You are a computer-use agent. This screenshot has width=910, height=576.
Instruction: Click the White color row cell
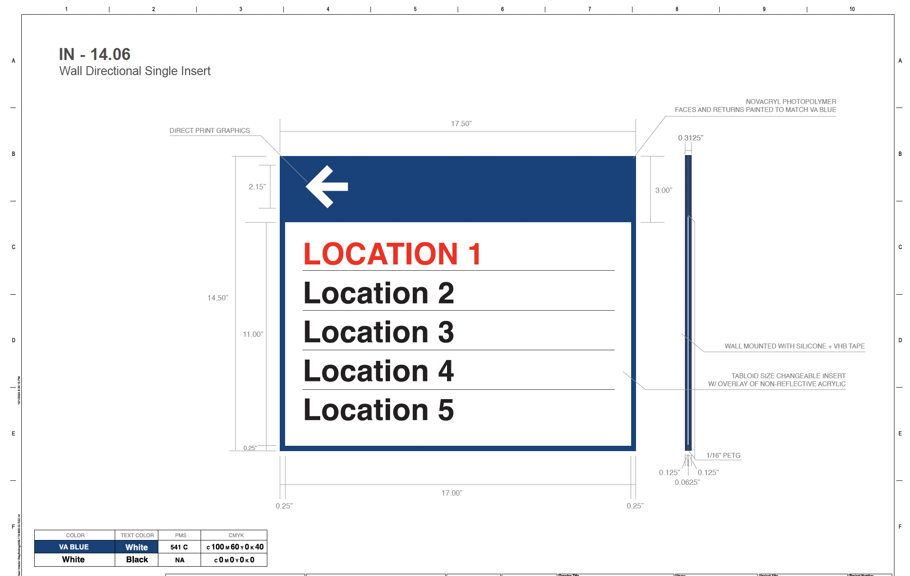pos(74,560)
